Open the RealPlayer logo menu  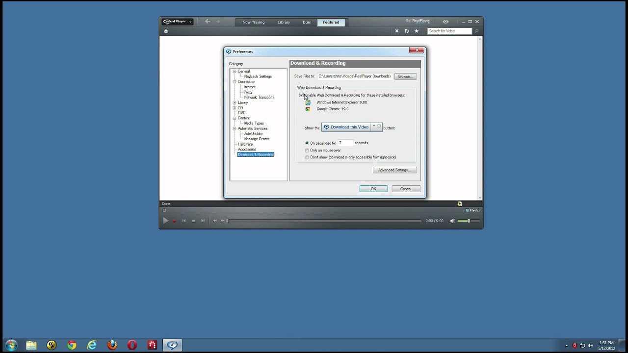click(x=177, y=22)
